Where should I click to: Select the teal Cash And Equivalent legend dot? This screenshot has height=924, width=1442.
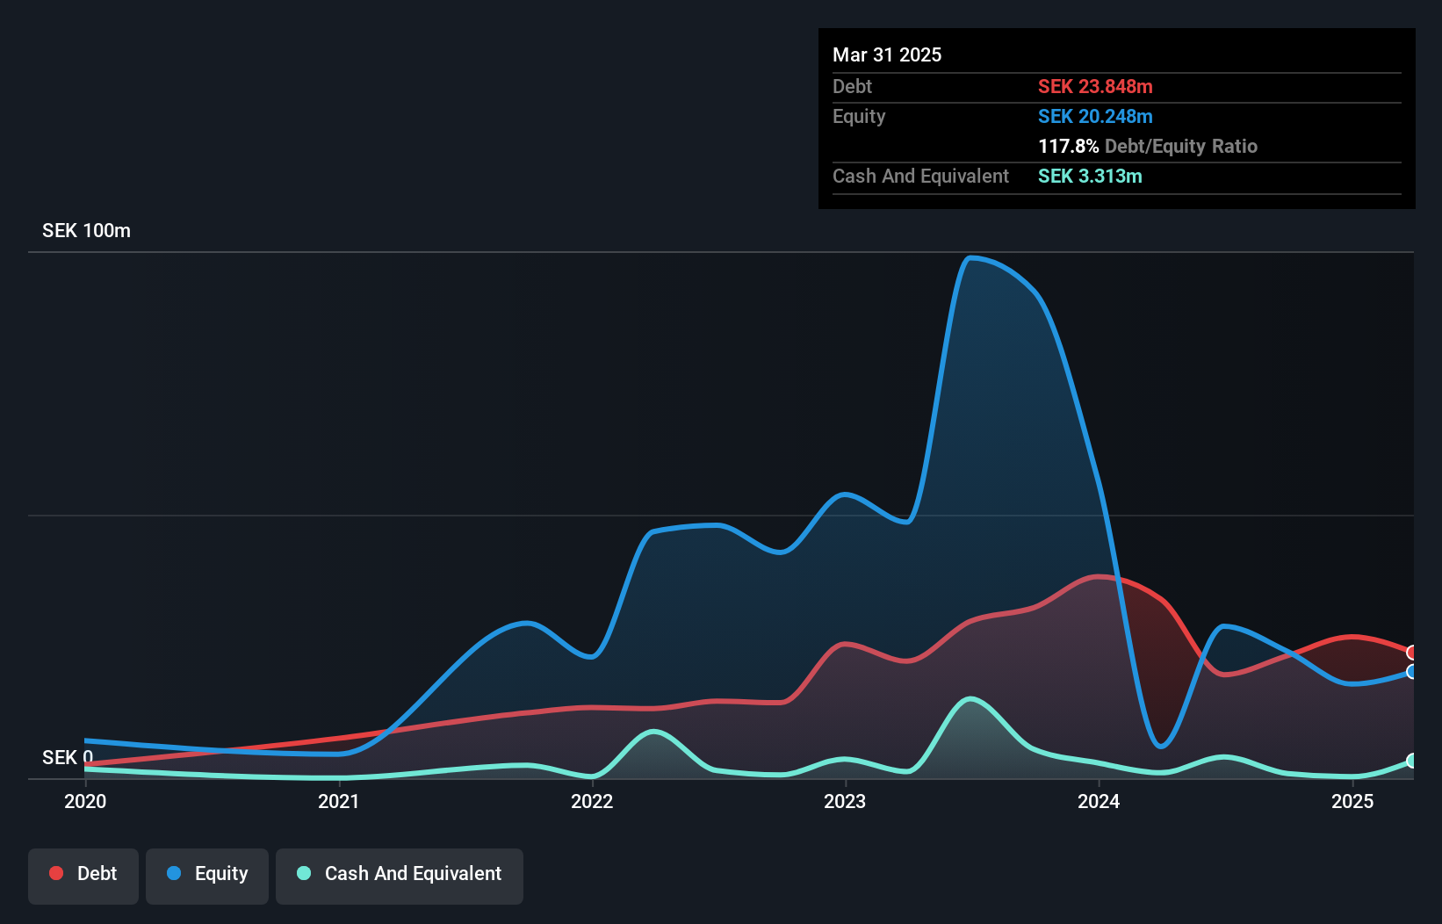point(303,873)
